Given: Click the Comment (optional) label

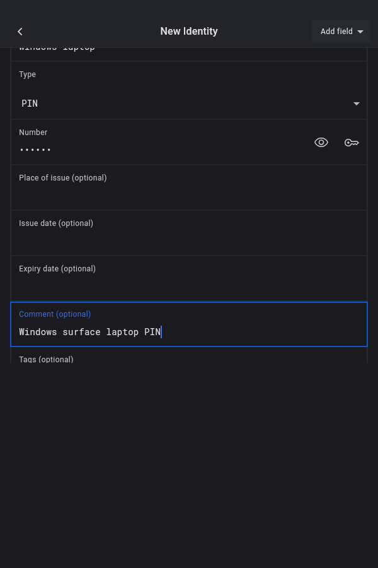Looking at the screenshot, I should click(x=55, y=314).
